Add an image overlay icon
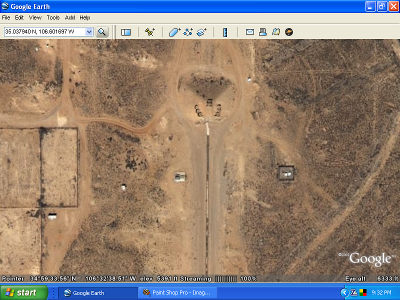The image size is (400, 300). tap(201, 32)
